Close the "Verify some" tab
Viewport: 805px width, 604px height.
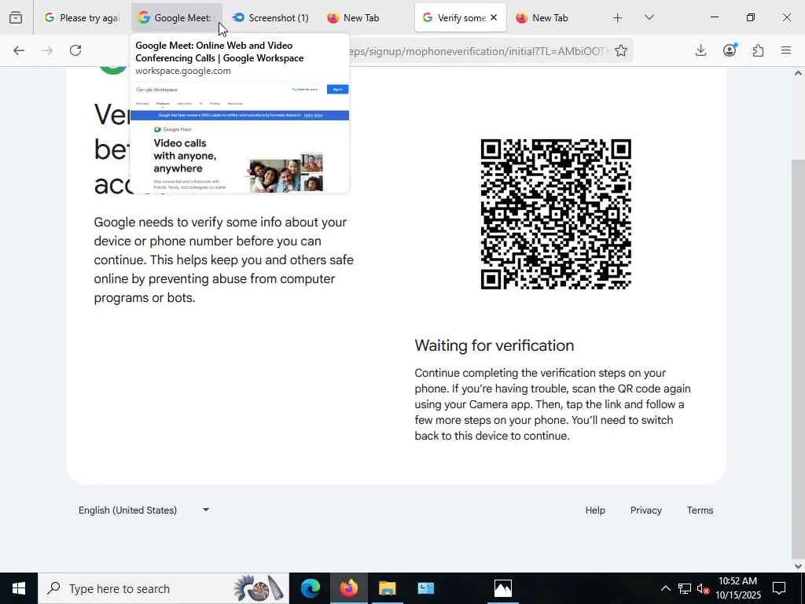[x=494, y=17]
